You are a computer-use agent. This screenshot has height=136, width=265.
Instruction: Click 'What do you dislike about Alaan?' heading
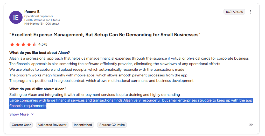tap(38, 89)
